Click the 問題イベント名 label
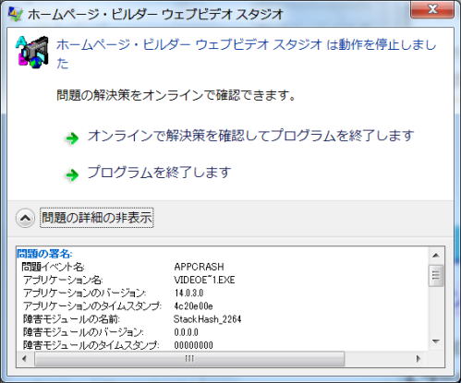 click(53, 267)
